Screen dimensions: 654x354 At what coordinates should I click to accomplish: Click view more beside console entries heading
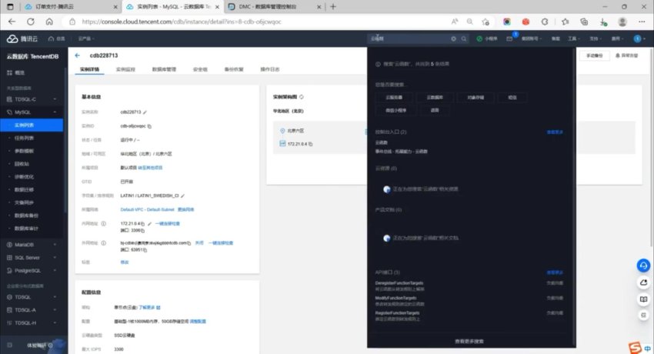(x=555, y=132)
